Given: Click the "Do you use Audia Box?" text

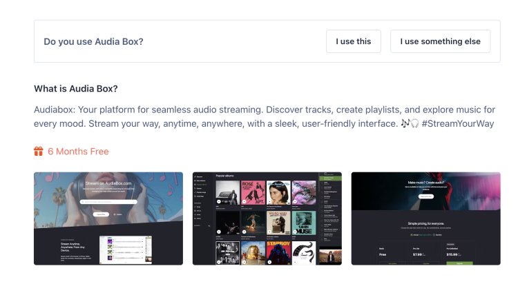Looking at the screenshot, I should coord(93,41).
